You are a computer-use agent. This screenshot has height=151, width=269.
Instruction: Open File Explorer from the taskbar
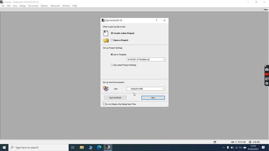(82, 147)
